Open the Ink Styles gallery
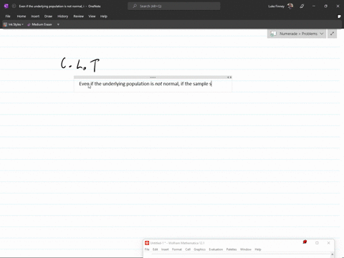 click(x=14, y=24)
